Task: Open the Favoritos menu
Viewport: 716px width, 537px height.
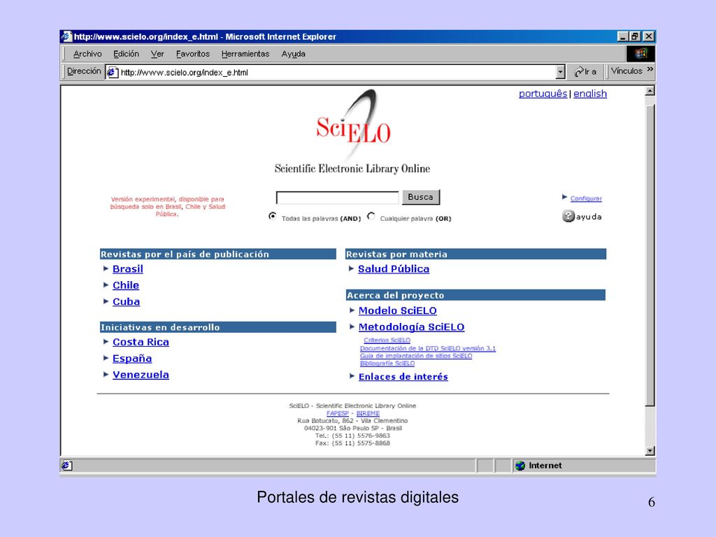Action: 193,54
